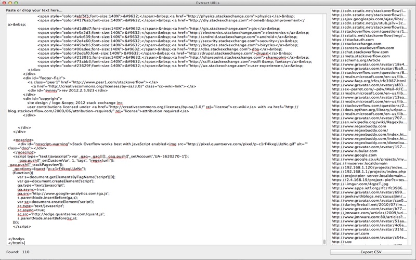Select the gravatar avatar/b77 URL row
Image resolution: width=416 pixels, height=260 pixels.
pyautogui.click(x=369, y=209)
